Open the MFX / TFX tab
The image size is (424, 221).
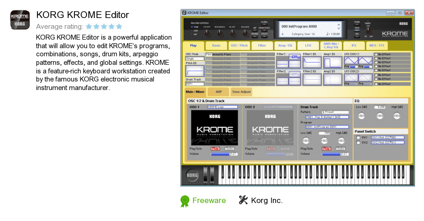coord(377,45)
